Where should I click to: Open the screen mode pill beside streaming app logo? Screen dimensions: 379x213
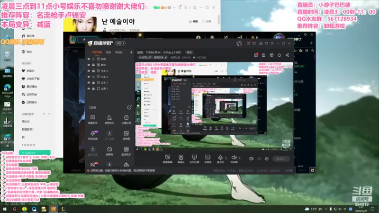click(120, 43)
